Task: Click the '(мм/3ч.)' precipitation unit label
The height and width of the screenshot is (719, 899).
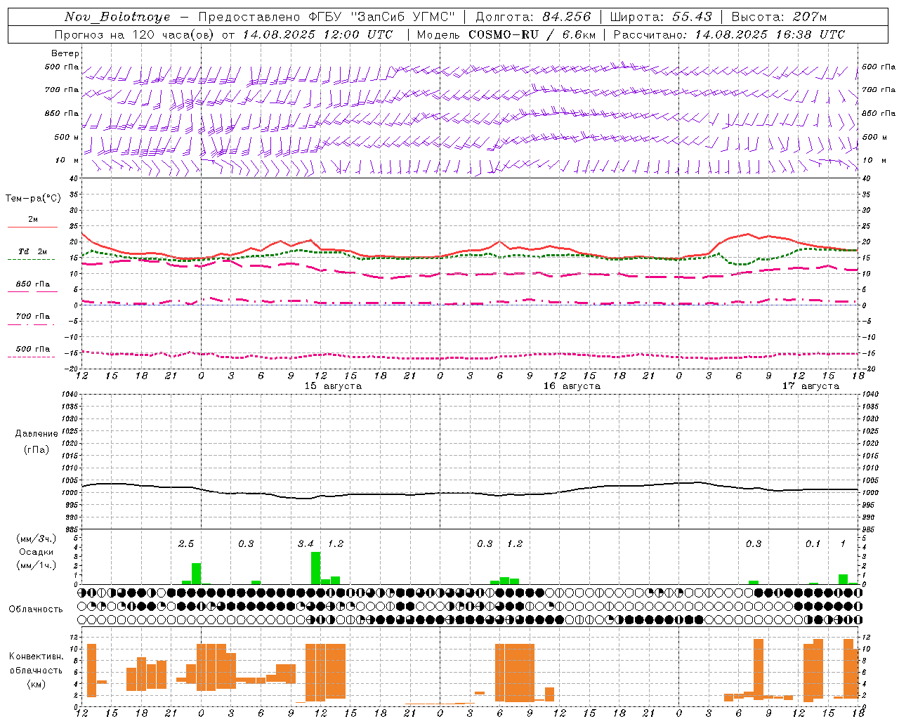Action: click(37, 539)
